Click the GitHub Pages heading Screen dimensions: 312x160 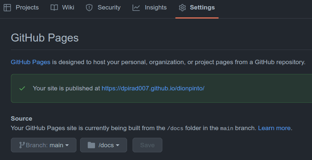coord(45,38)
